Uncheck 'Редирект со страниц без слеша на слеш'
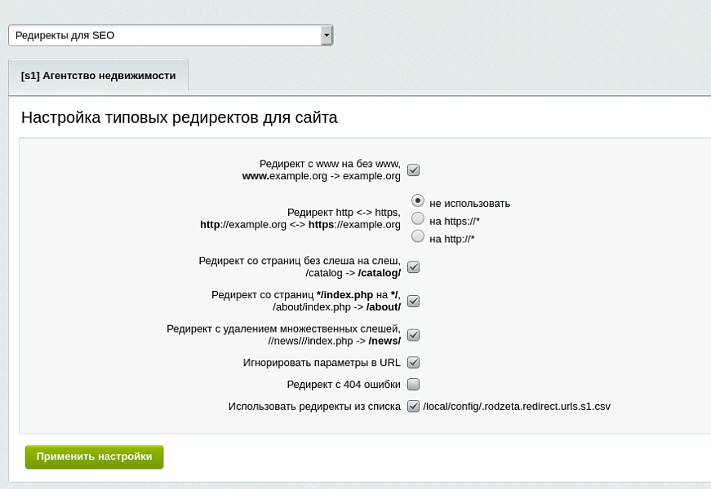711x489 pixels. point(413,267)
